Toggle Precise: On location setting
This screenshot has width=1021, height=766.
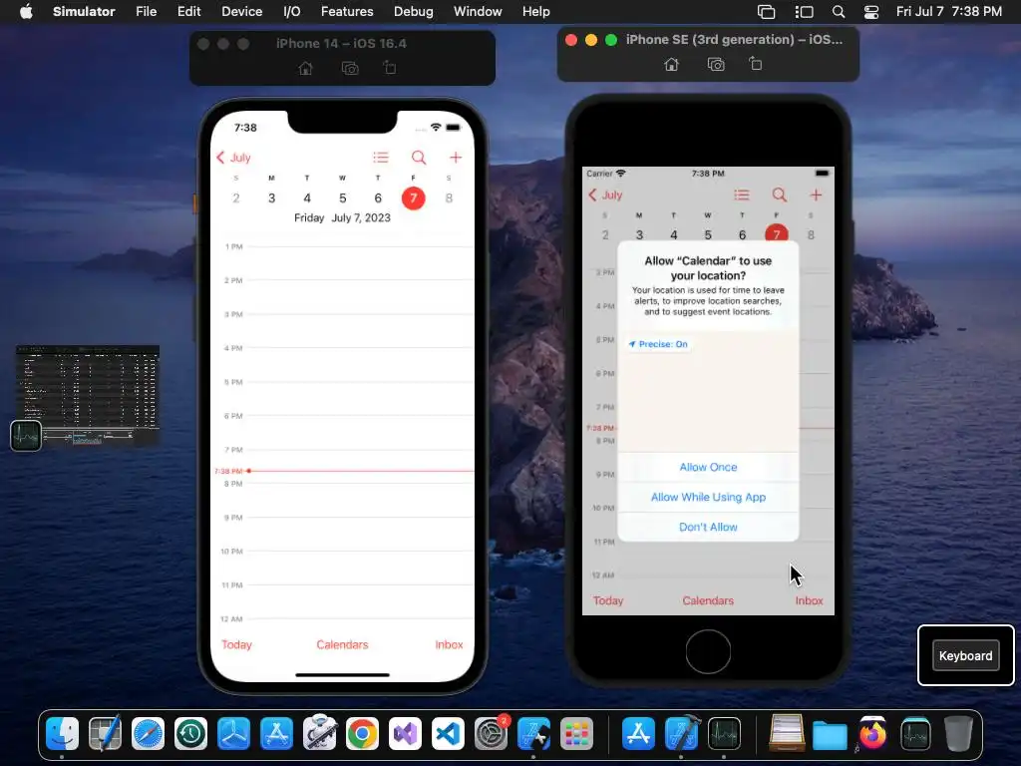[658, 344]
